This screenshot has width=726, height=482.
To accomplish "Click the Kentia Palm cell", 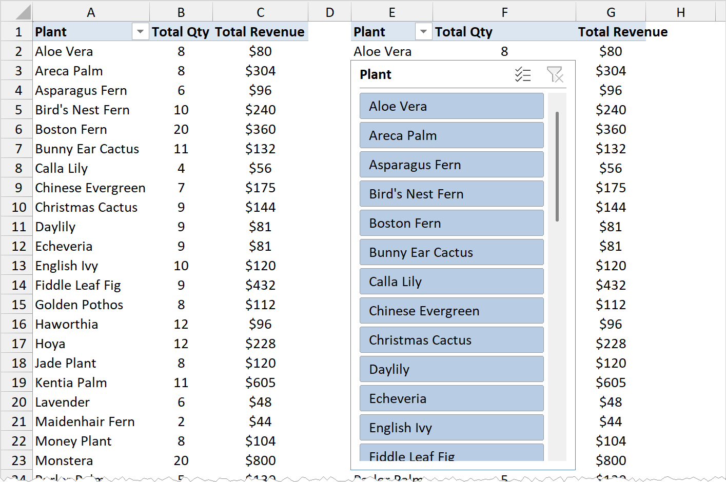I will tap(91, 383).
